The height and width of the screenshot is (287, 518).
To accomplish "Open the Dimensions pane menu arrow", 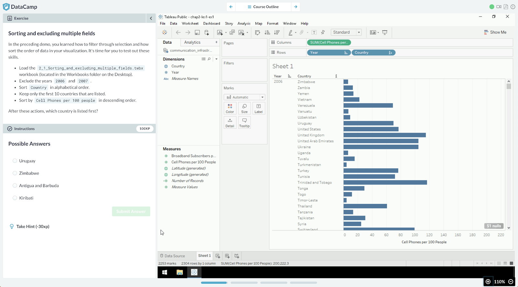I will tap(216, 59).
